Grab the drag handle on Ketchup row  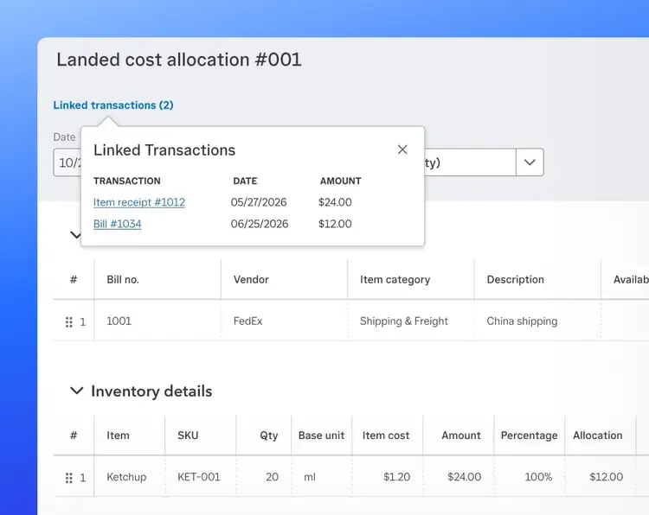point(68,478)
